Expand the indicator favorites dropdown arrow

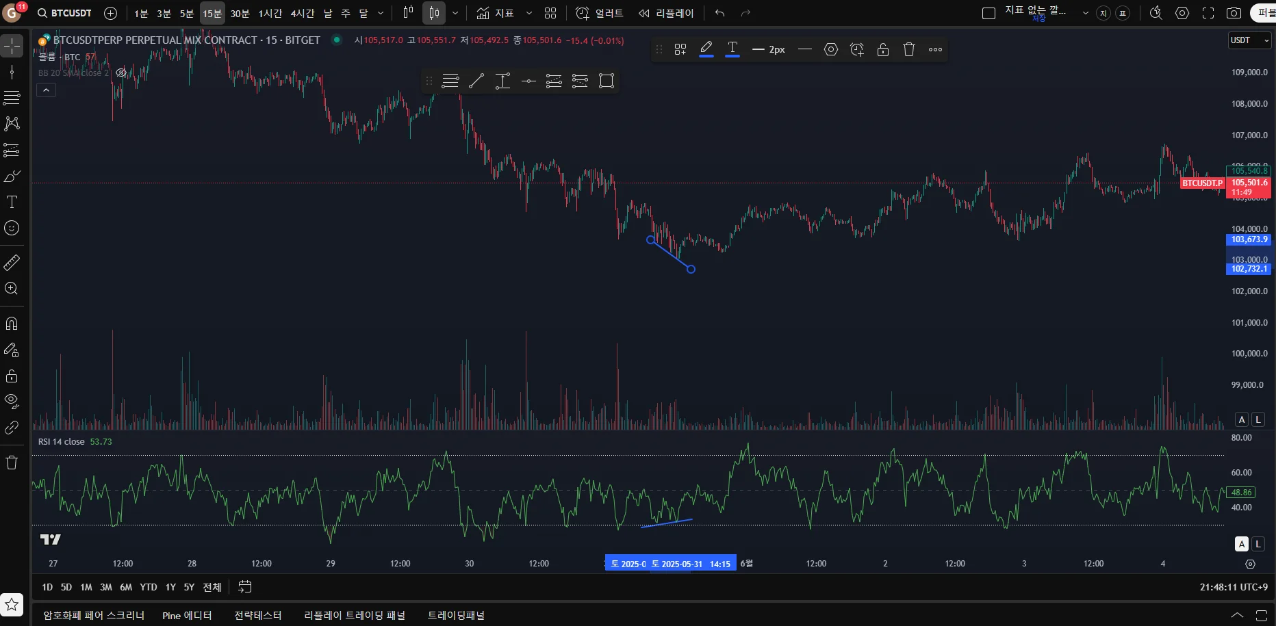pos(529,13)
